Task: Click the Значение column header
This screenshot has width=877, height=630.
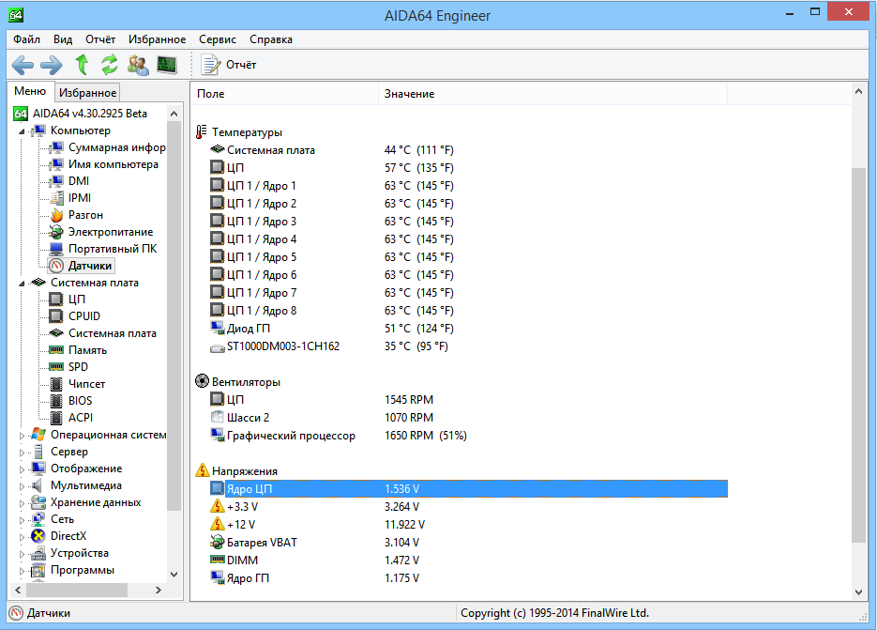Action: point(552,94)
